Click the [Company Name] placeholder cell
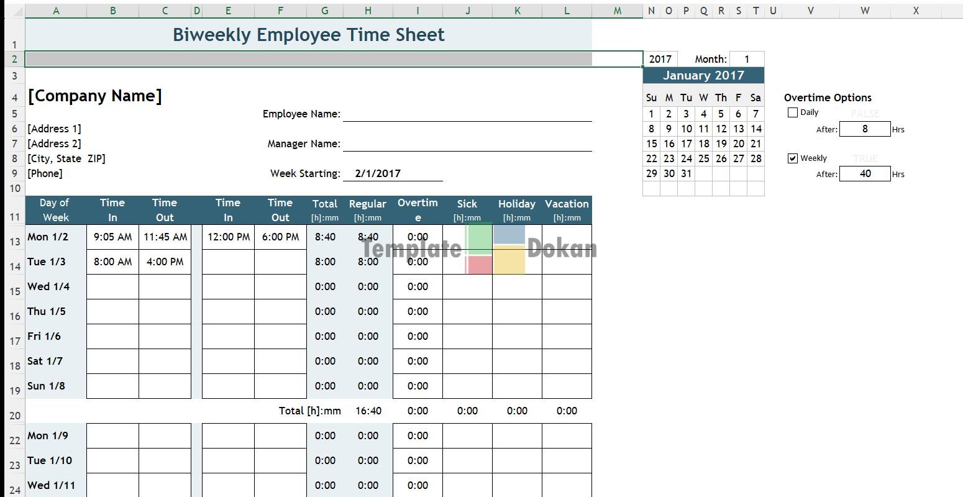The height and width of the screenshot is (497, 963). tap(94, 96)
